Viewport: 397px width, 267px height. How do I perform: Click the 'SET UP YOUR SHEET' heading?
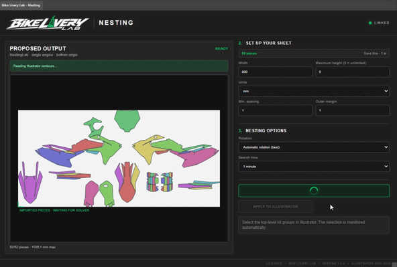[268, 43]
